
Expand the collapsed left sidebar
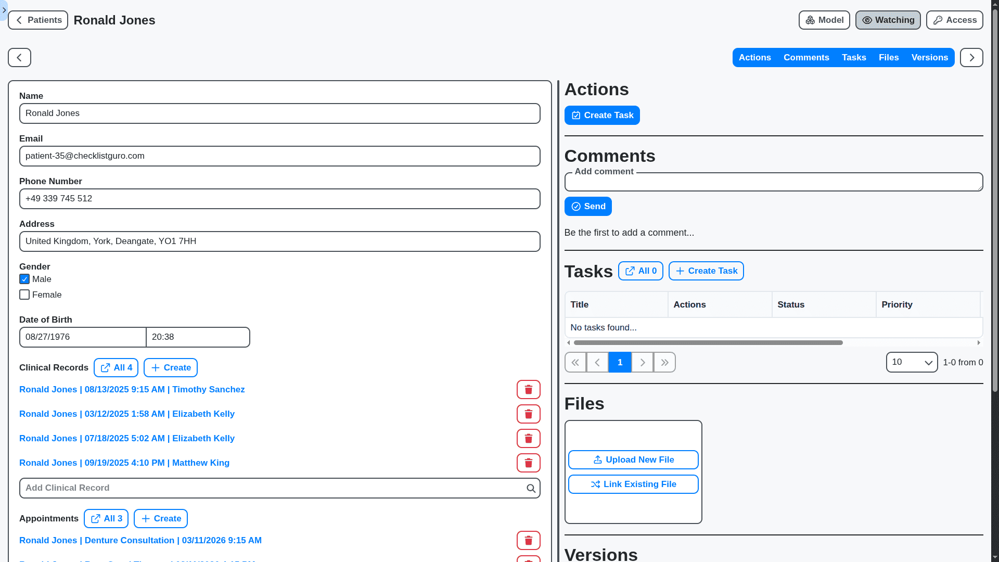point(4,10)
